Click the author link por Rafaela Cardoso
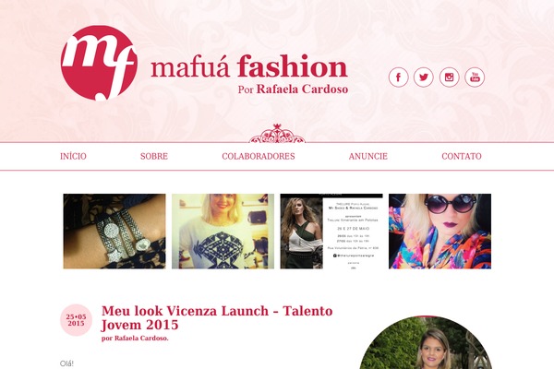This screenshot has height=369, width=554. coord(135,339)
